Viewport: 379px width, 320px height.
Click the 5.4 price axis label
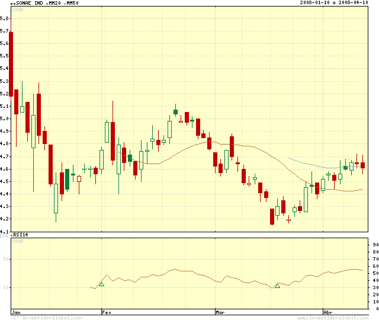coord(4,68)
